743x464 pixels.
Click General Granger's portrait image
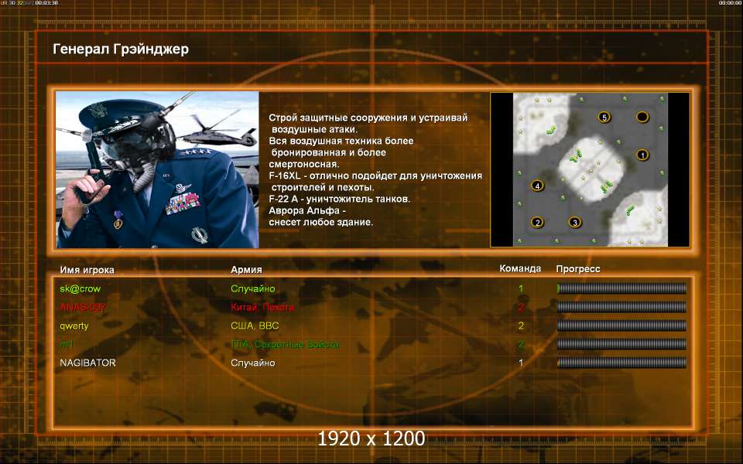157,169
